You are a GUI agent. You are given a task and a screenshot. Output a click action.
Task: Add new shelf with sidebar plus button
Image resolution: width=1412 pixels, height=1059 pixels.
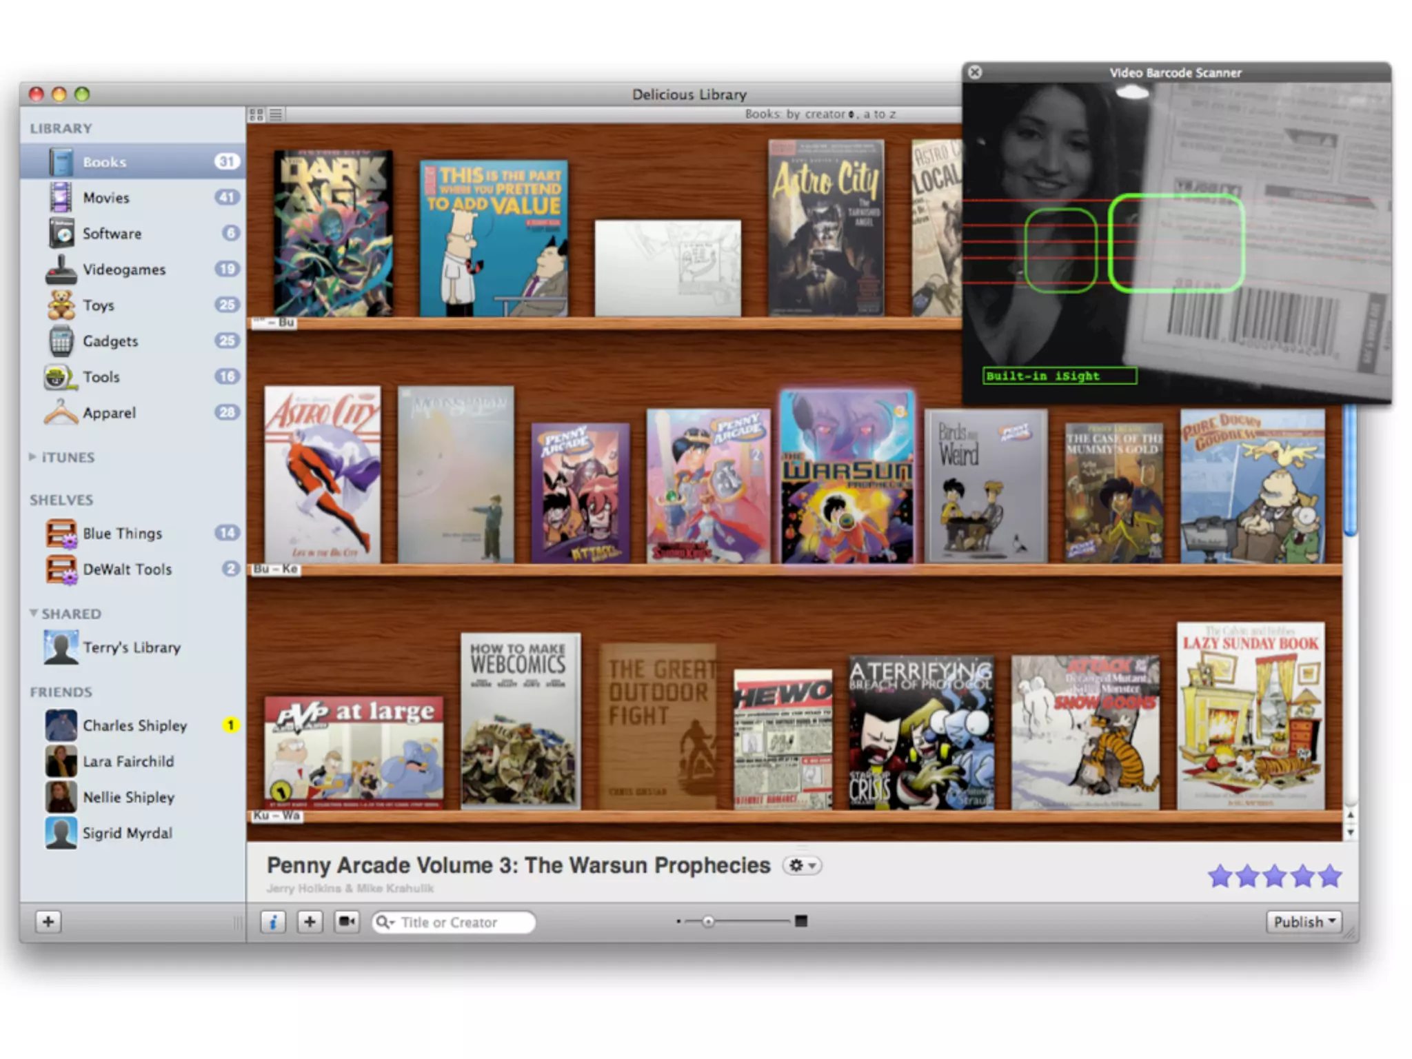pyautogui.click(x=48, y=922)
